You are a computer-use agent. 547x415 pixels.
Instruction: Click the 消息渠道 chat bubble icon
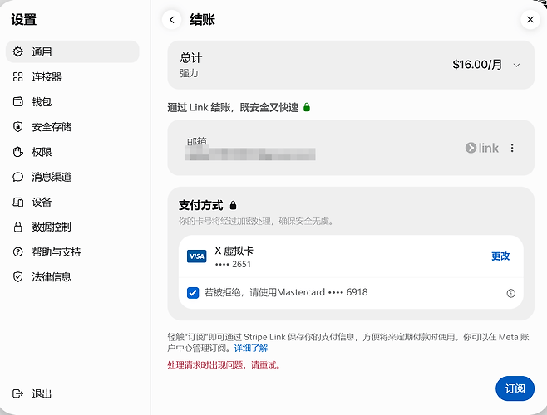(17, 177)
